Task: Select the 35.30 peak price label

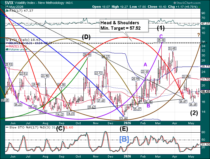Action: tap(161, 40)
